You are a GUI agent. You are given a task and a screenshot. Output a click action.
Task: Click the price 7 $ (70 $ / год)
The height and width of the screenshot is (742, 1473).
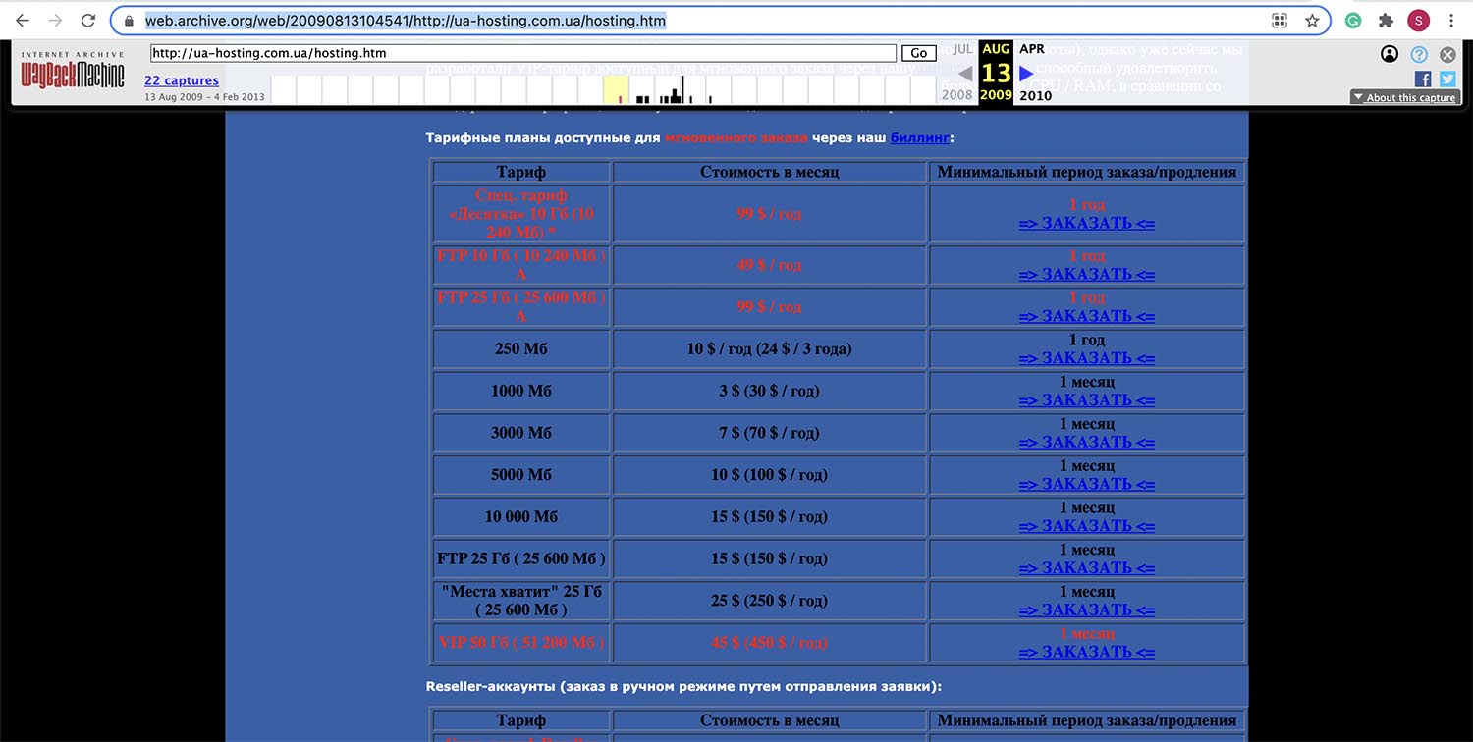(x=769, y=433)
